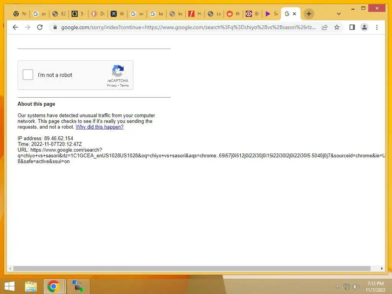
Task: Reload the current page
Action: (40, 27)
